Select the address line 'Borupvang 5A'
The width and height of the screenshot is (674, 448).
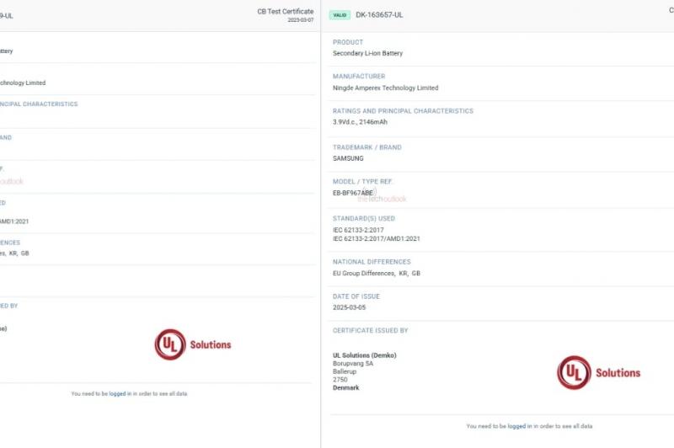coord(353,364)
